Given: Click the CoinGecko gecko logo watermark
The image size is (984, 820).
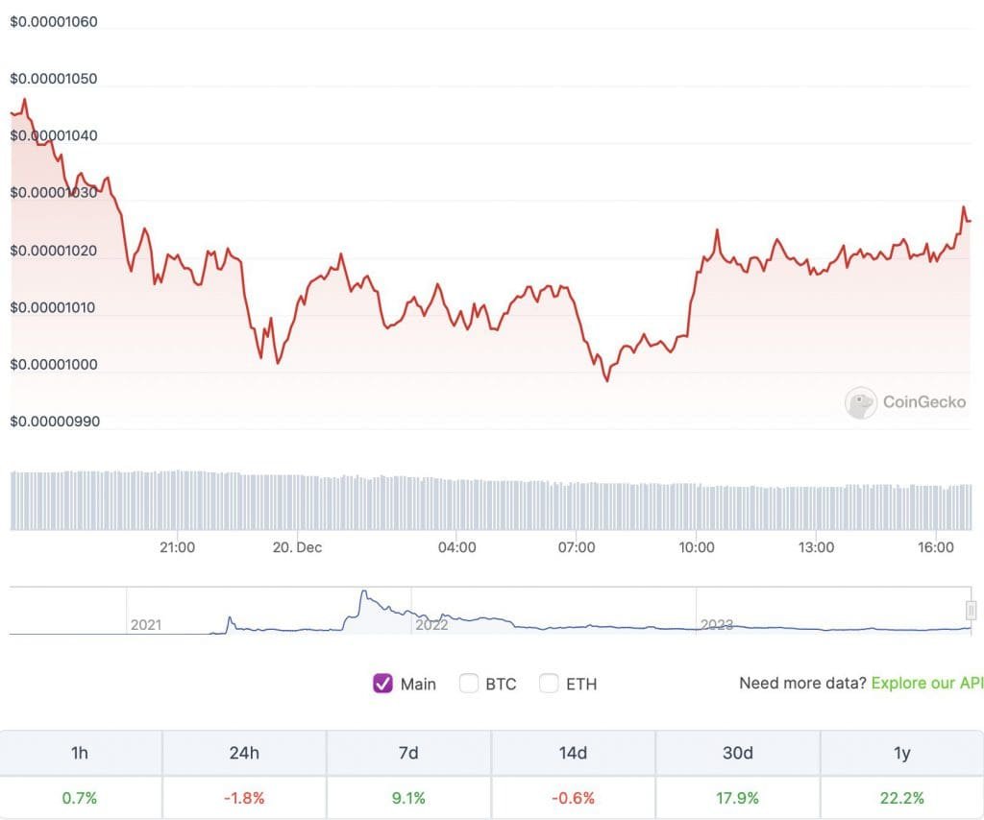Looking at the screenshot, I should (x=860, y=402).
